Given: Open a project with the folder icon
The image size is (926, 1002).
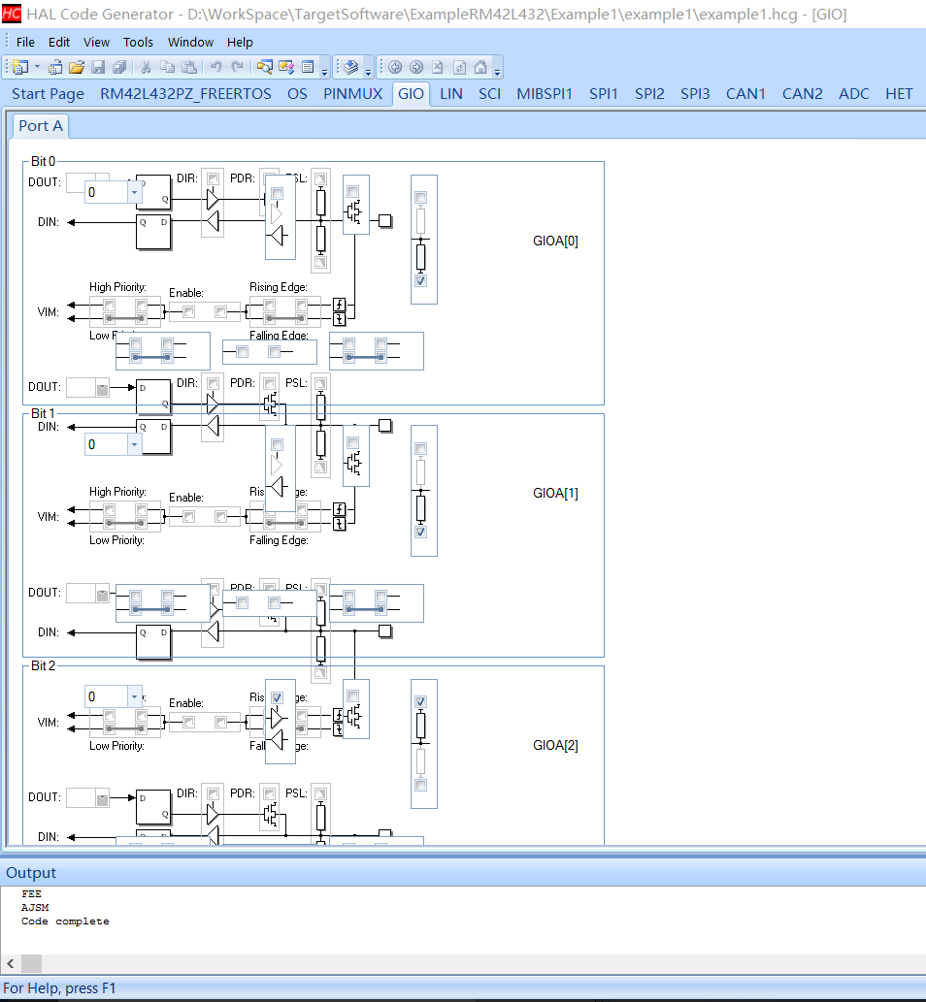Looking at the screenshot, I should (77, 67).
